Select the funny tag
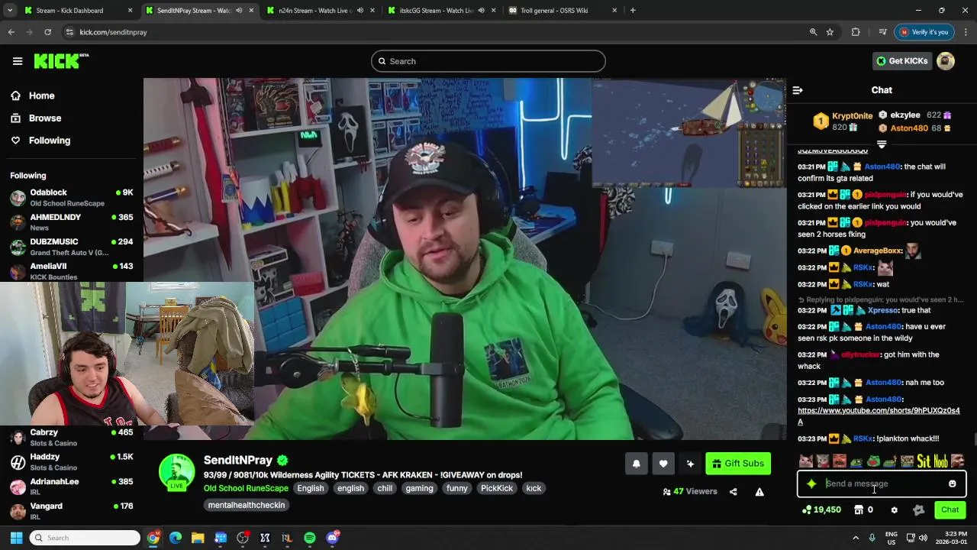 pos(457,488)
